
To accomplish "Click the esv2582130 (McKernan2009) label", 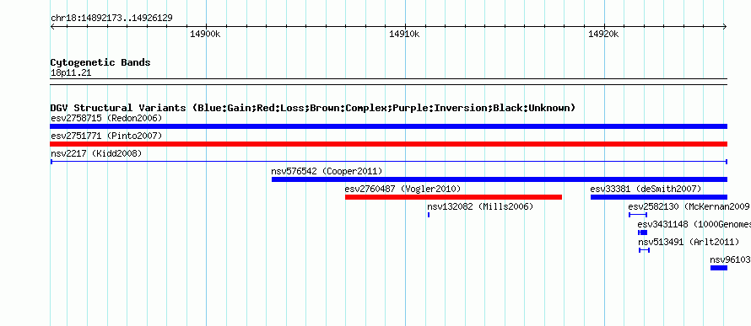I will [689, 206].
